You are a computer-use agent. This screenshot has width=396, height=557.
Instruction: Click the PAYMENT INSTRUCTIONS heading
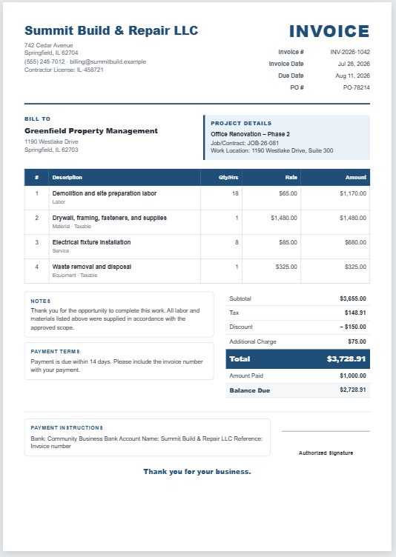67,428
